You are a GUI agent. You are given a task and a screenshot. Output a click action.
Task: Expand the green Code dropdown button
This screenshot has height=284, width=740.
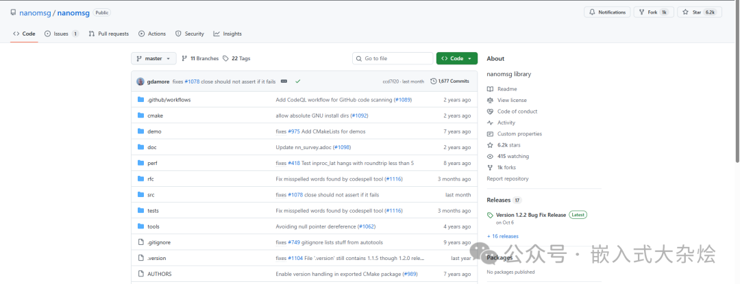click(457, 58)
